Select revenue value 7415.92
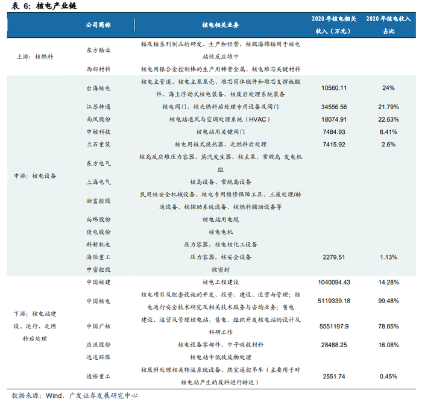Screen dimensions: 422x405 point(334,145)
